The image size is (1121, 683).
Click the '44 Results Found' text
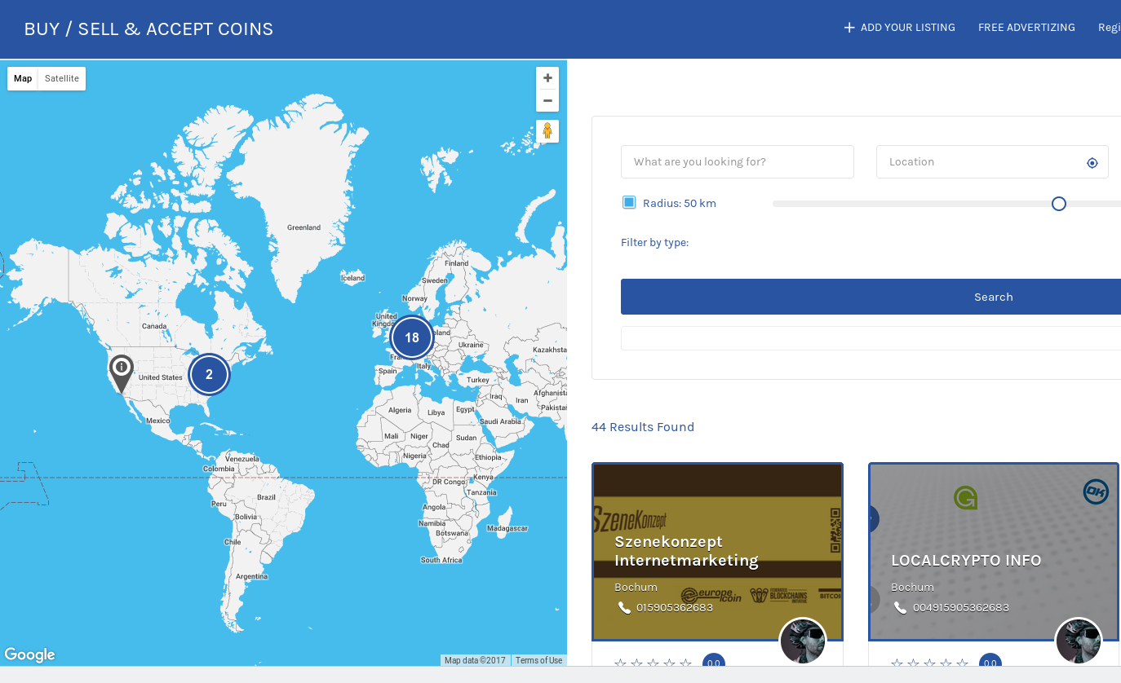[643, 427]
